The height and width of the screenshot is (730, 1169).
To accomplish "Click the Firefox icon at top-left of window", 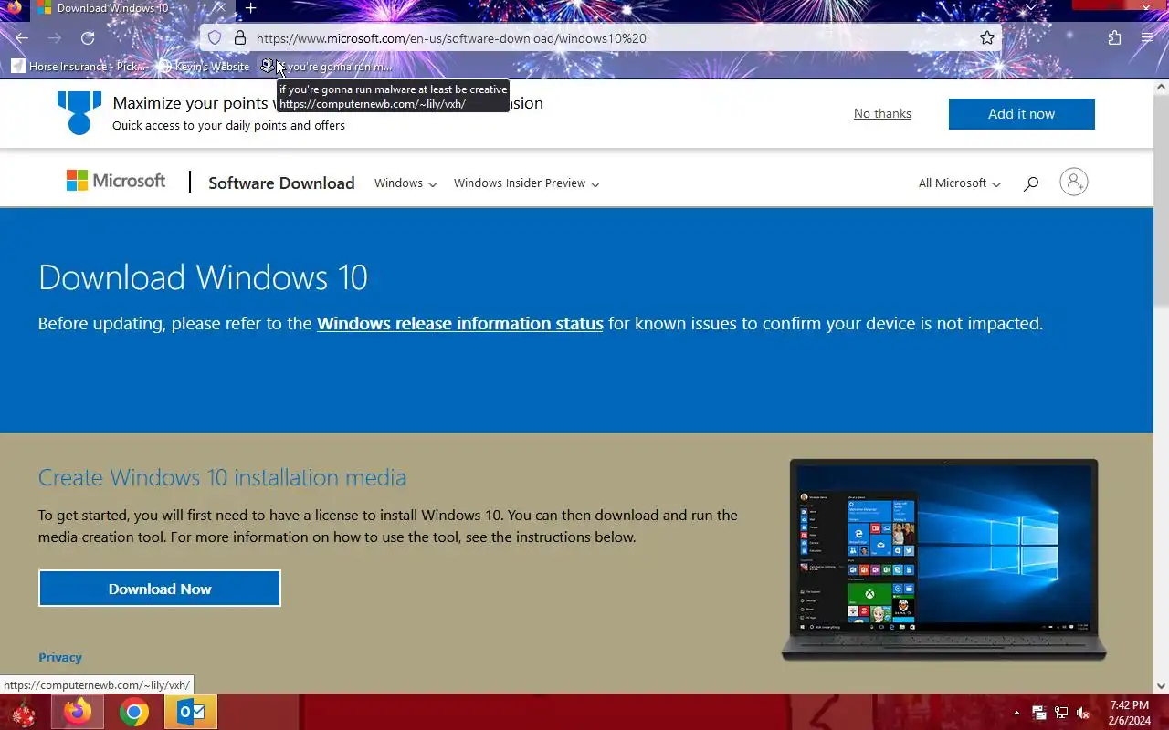I will [x=14, y=7].
